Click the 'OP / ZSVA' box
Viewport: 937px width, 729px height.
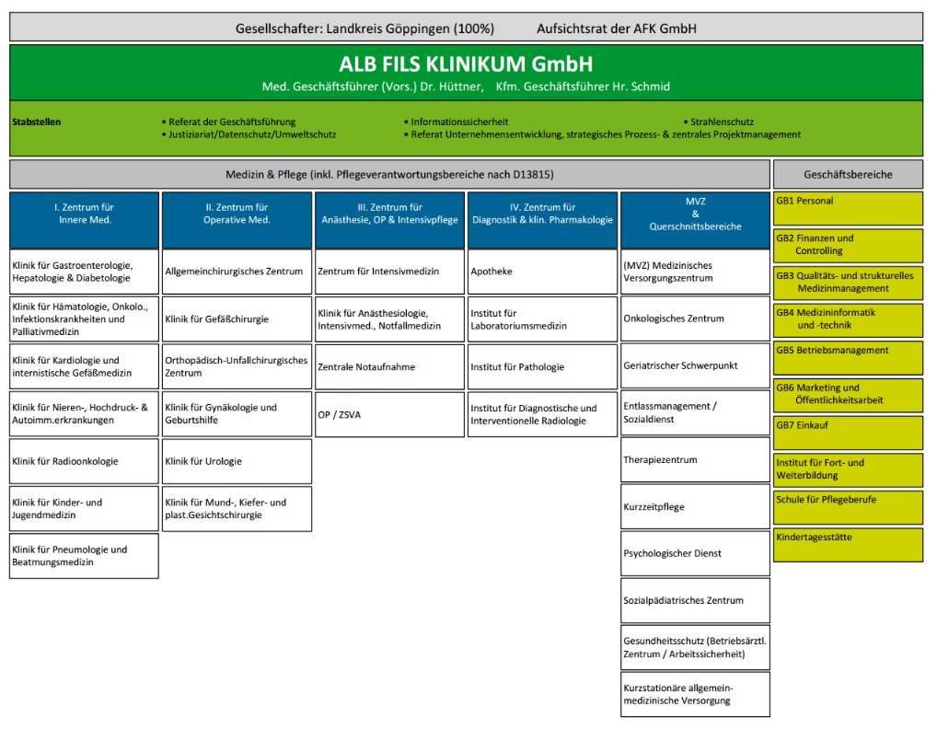389,415
